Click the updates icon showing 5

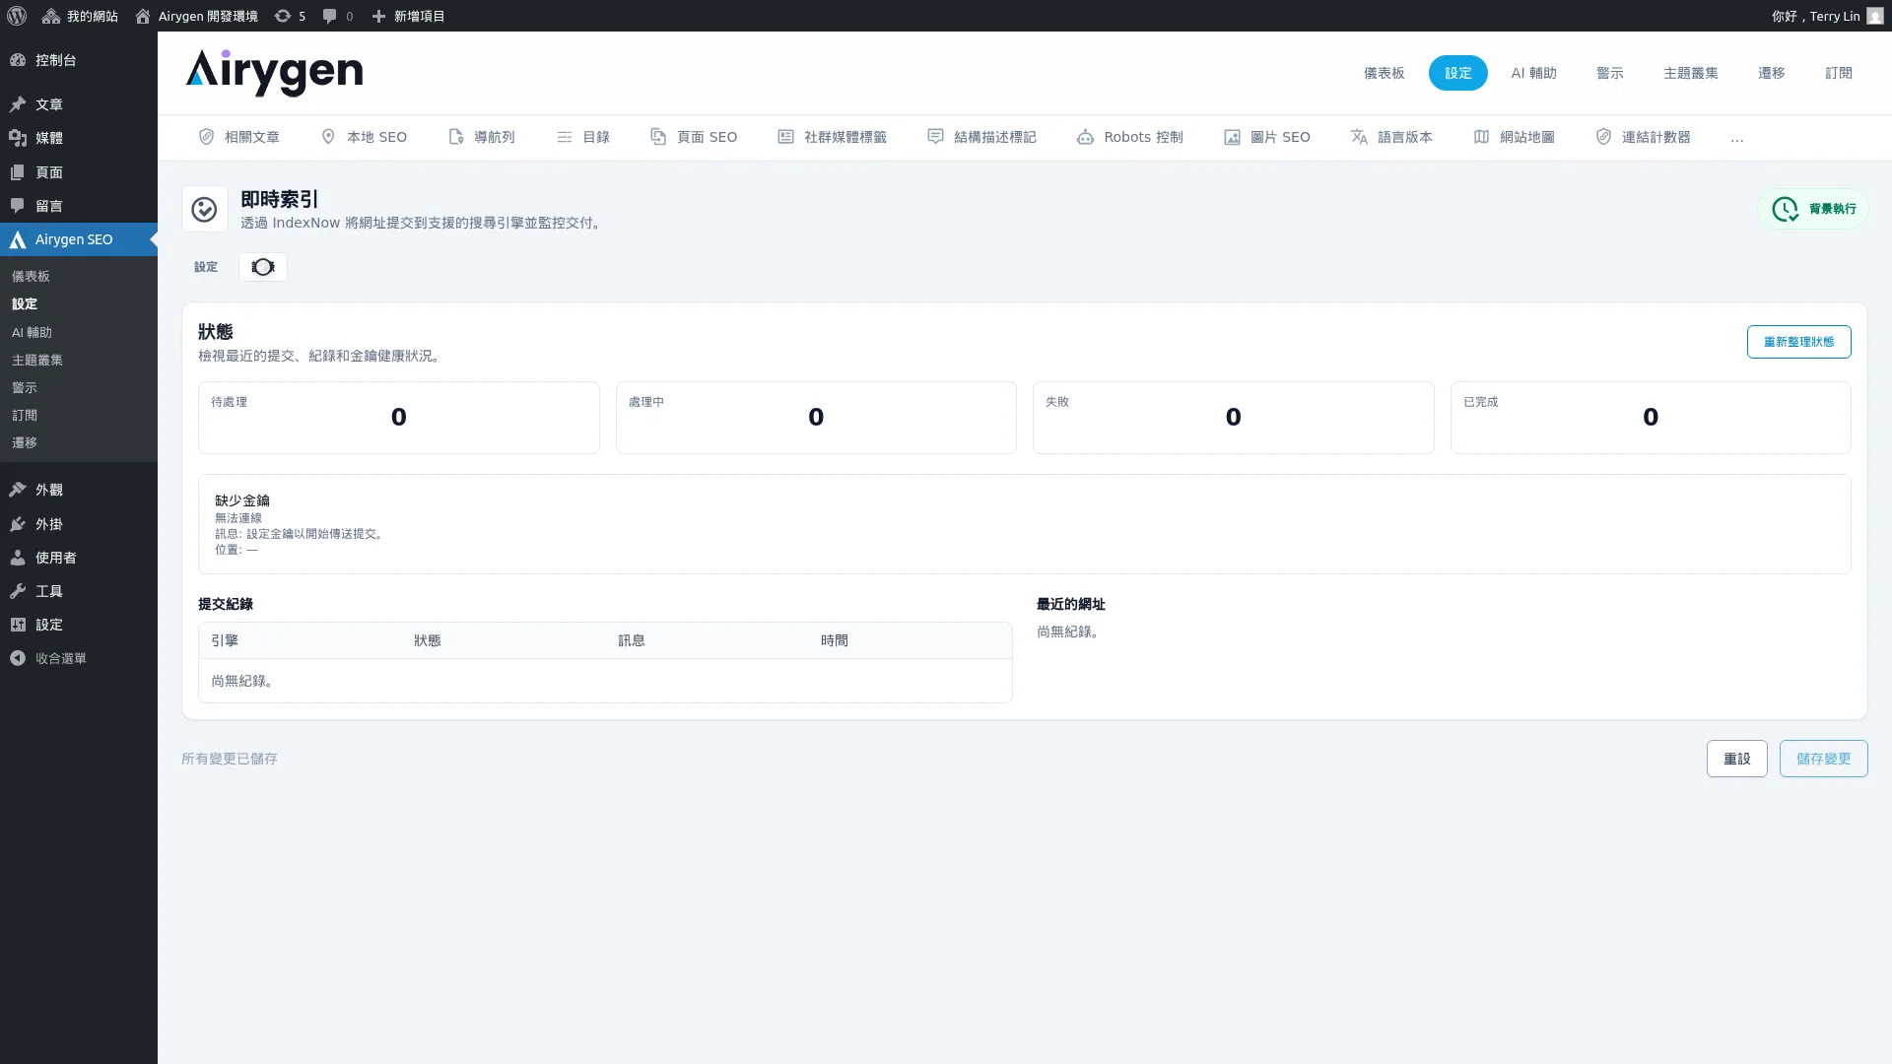pos(290,16)
